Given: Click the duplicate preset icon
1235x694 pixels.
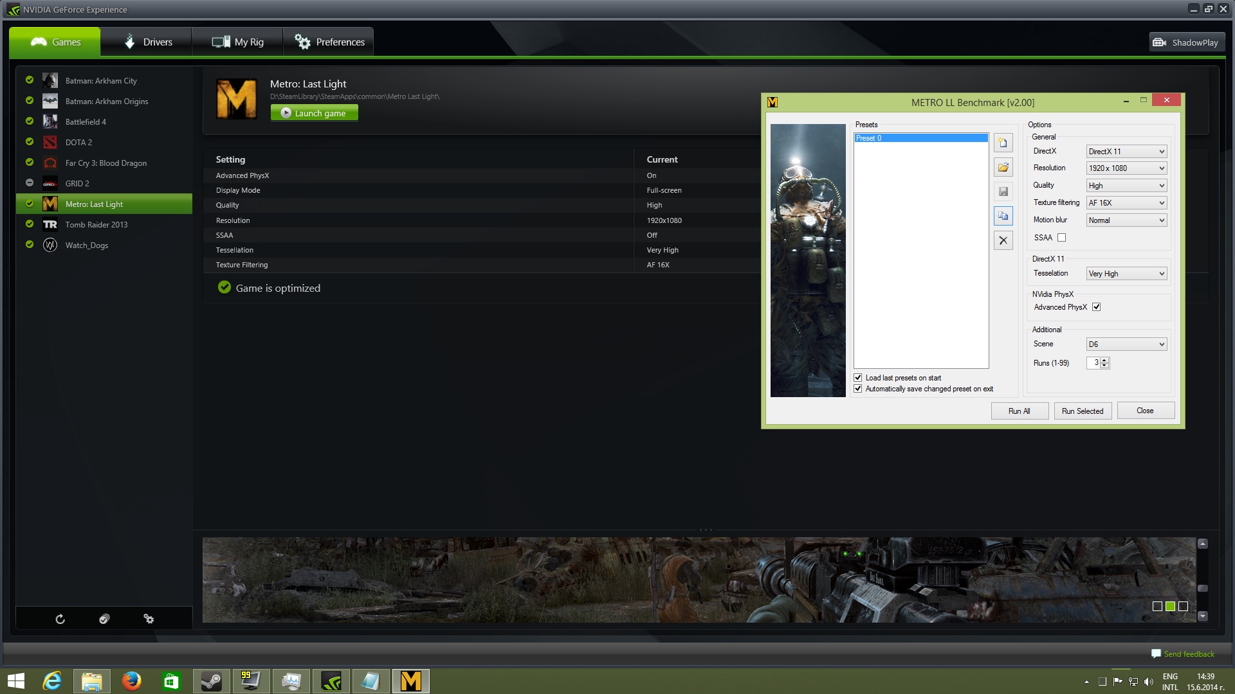Looking at the screenshot, I should pos(1003,216).
